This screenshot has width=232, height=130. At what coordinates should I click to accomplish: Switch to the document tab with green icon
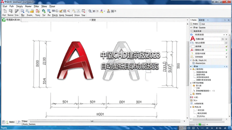(11, 20)
